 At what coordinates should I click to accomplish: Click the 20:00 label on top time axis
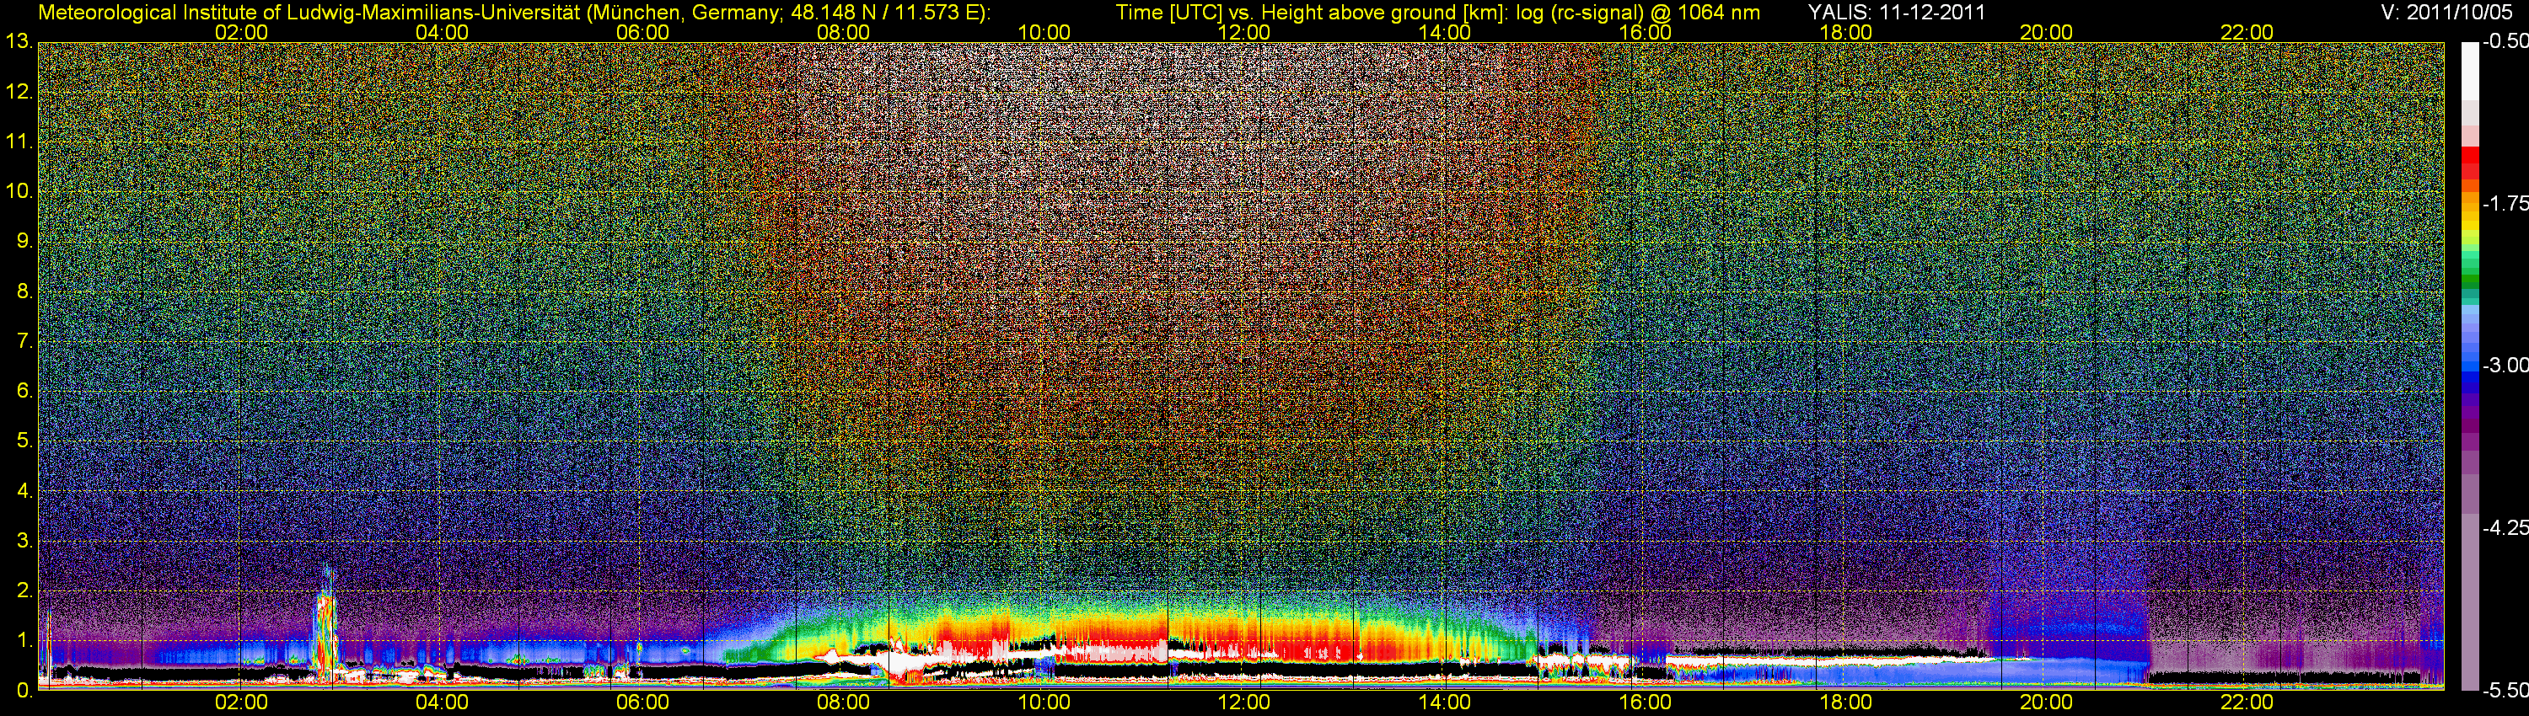(x=2046, y=32)
